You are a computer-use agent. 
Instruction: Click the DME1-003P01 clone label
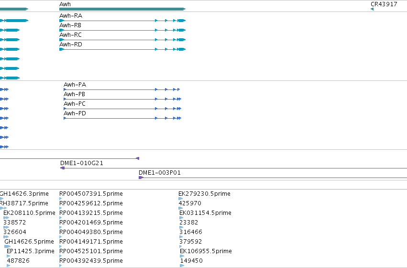160,173
